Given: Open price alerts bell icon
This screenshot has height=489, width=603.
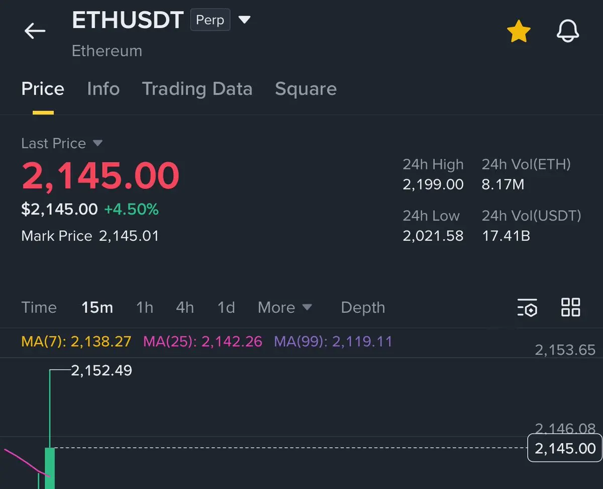Looking at the screenshot, I should (x=568, y=32).
